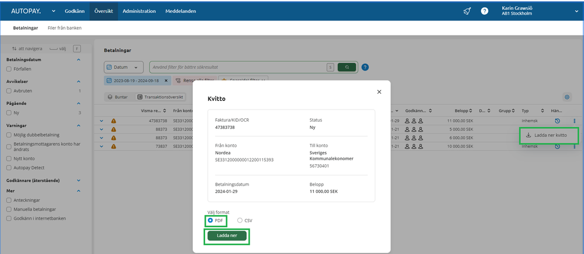
Task: Switch to Betalningar tab
Action: 25,28
